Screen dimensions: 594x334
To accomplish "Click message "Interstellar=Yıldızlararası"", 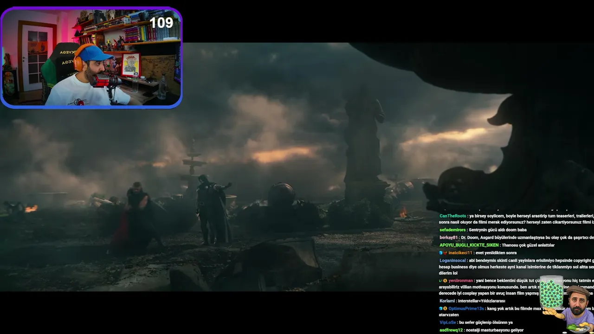I will [481, 301].
